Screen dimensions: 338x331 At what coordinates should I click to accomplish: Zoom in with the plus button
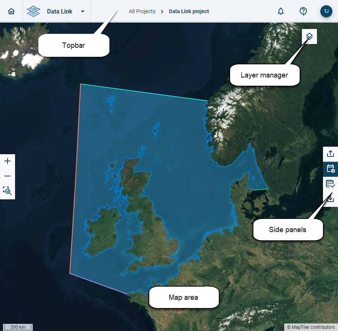(x=8, y=161)
